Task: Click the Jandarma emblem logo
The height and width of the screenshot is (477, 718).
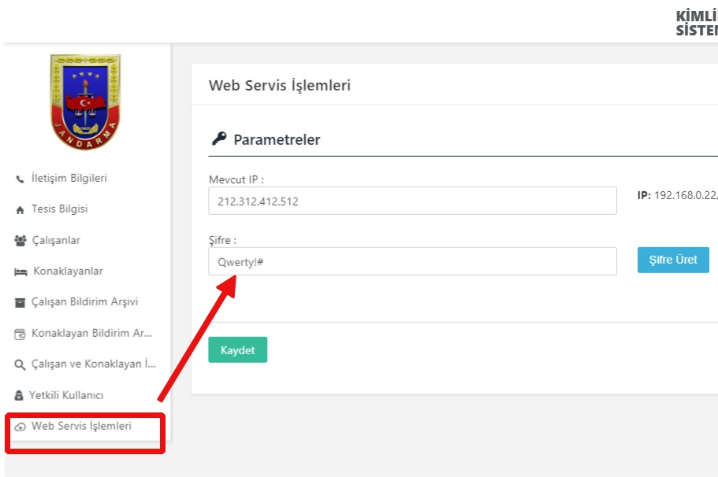Action: pyautogui.click(x=85, y=102)
